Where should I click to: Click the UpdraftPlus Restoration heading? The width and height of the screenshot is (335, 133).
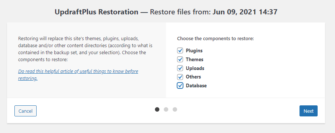(97, 12)
